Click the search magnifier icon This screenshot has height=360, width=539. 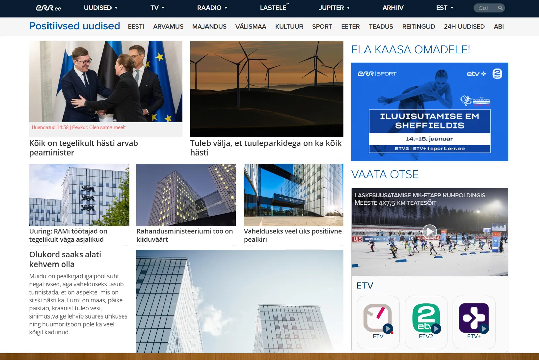coord(500,8)
